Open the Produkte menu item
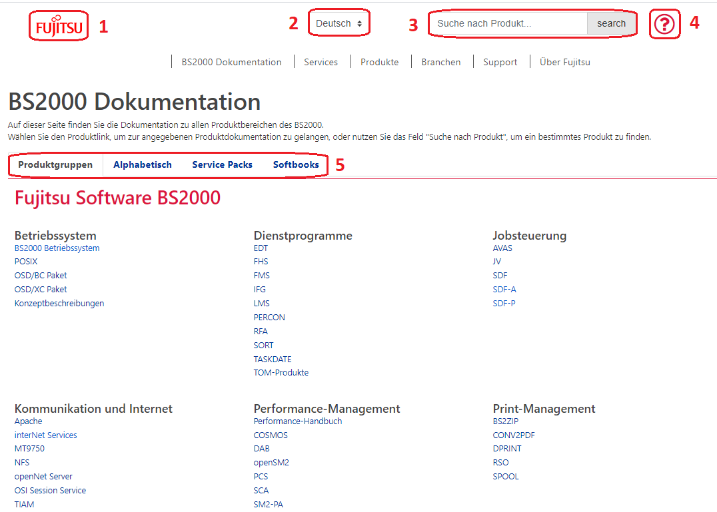This screenshot has width=717, height=512. [379, 62]
